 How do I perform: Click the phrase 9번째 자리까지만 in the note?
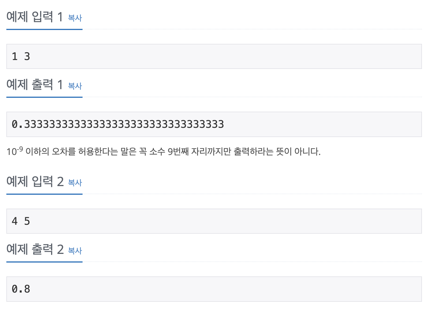tap(200, 151)
